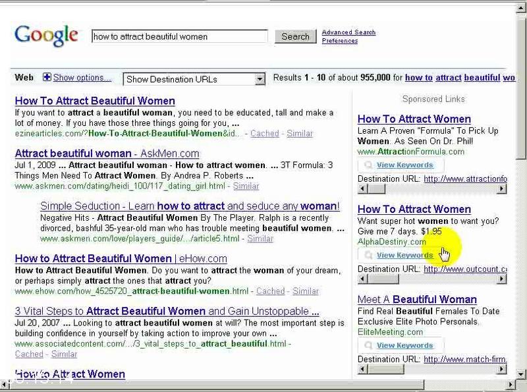The height and width of the screenshot is (392, 527).
Task: Open AlphaDestiny How To Attract Women ad title
Action: coord(414,209)
